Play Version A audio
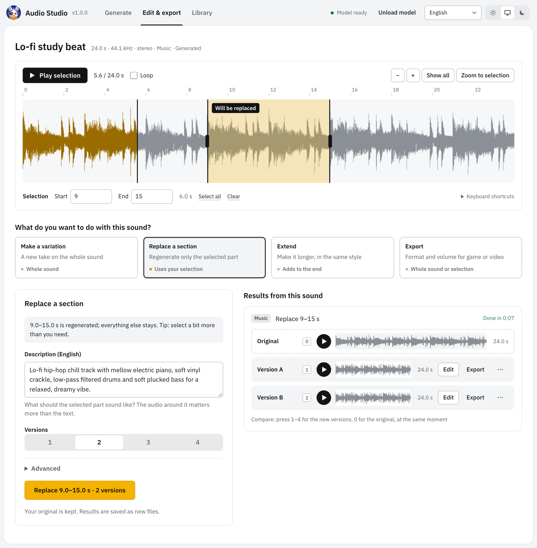This screenshot has width=537, height=548. click(324, 370)
